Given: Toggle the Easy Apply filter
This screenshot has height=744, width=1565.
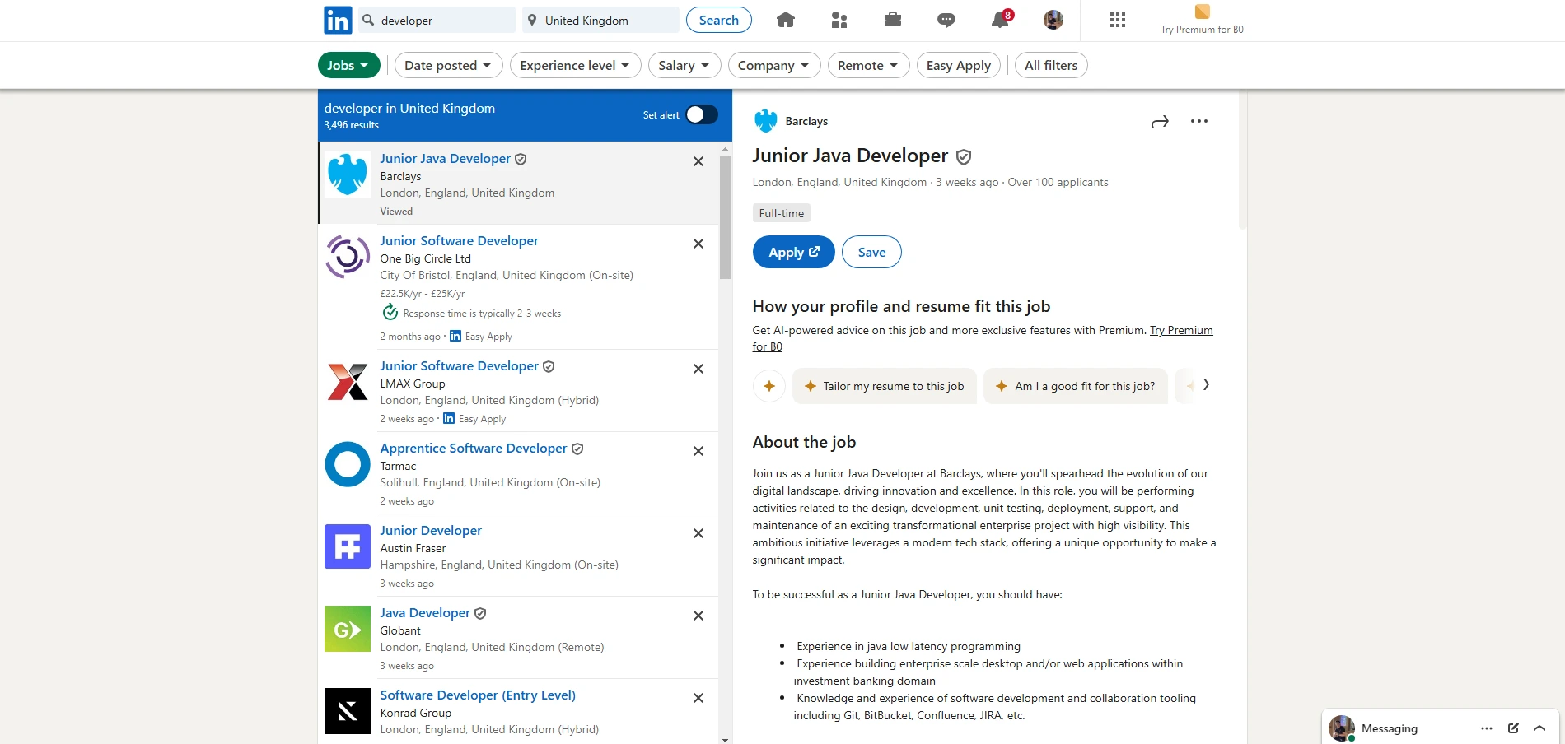Looking at the screenshot, I should click(x=959, y=65).
